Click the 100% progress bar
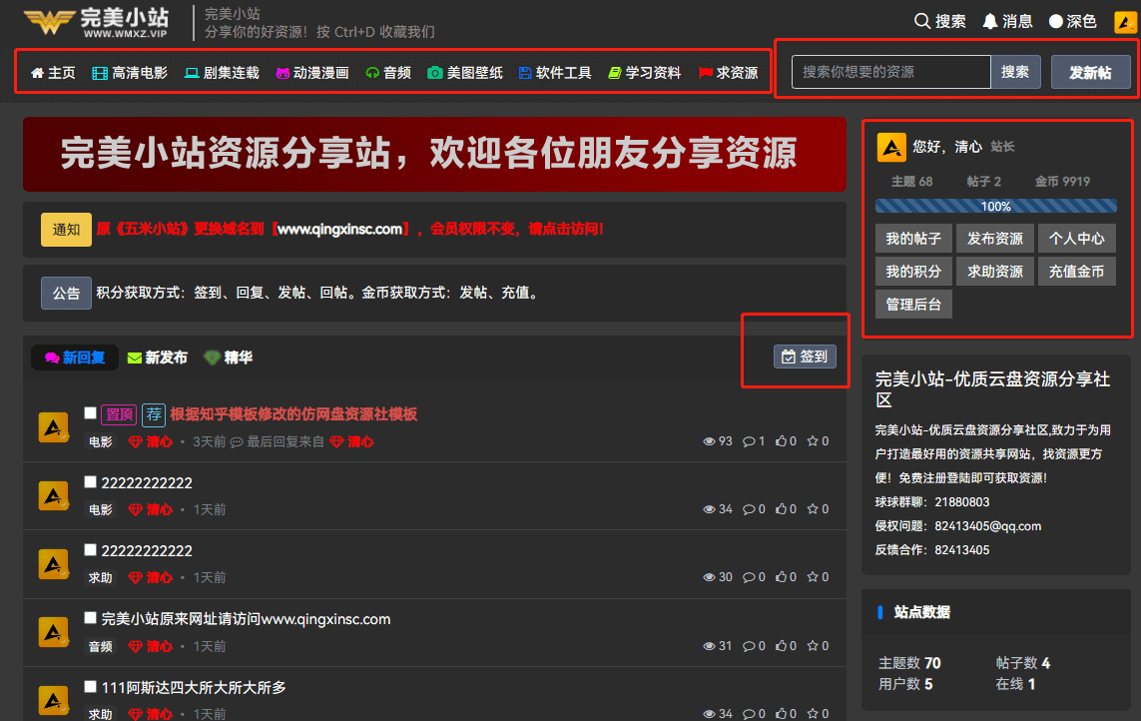The width and height of the screenshot is (1141, 721). pyautogui.click(x=995, y=206)
